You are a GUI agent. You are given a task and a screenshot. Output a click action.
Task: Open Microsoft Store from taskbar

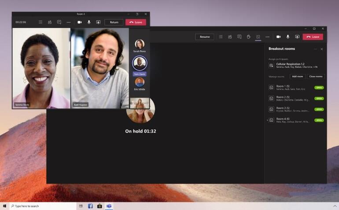[99, 206]
